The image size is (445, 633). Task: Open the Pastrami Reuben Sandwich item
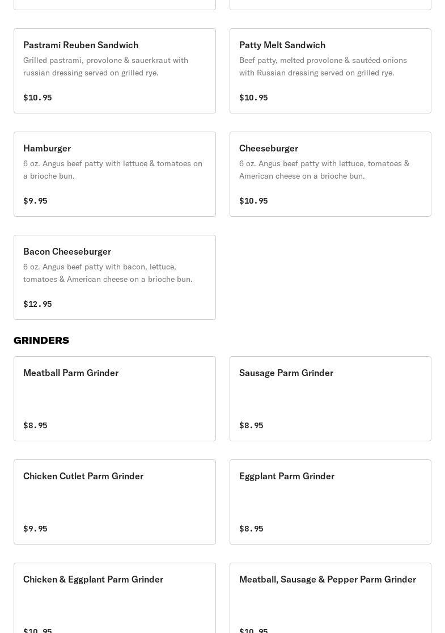point(80,45)
